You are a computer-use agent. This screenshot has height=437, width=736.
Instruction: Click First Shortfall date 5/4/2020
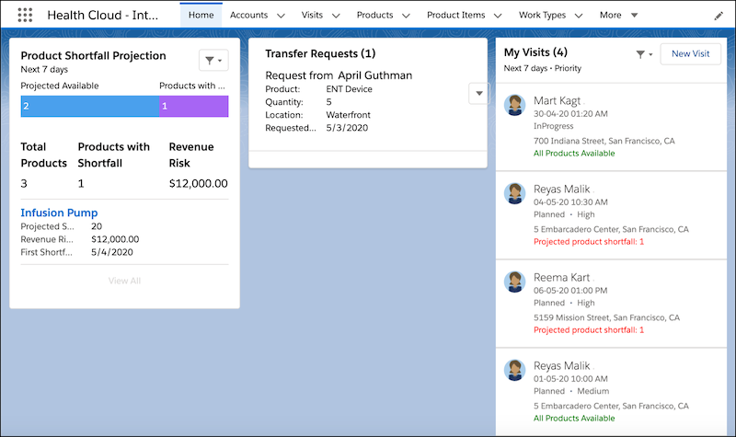click(111, 252)
